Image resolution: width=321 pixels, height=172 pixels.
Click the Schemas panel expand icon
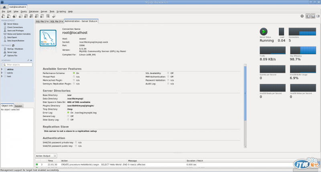pos(28,60)
